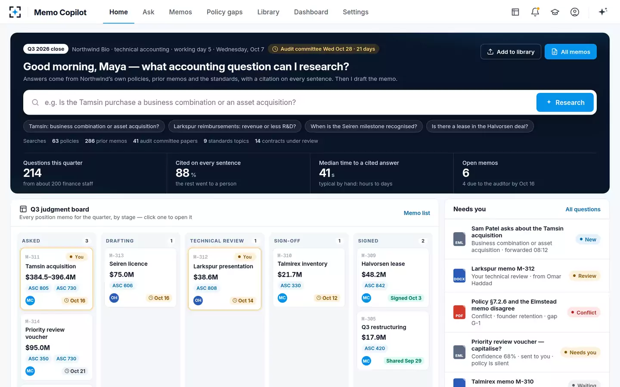
Task: Open the Tamsin acquisition memo card
Action: pyautogui.click(x=56, y=279)
